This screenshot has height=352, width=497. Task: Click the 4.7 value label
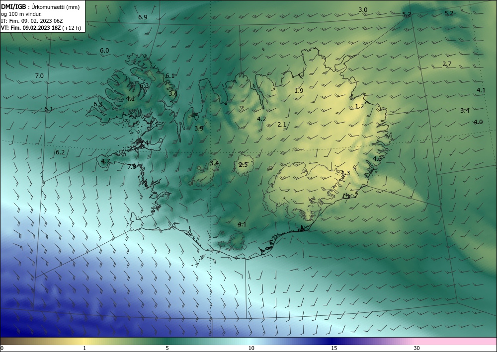pyautogui.click(x=105, y=161)
